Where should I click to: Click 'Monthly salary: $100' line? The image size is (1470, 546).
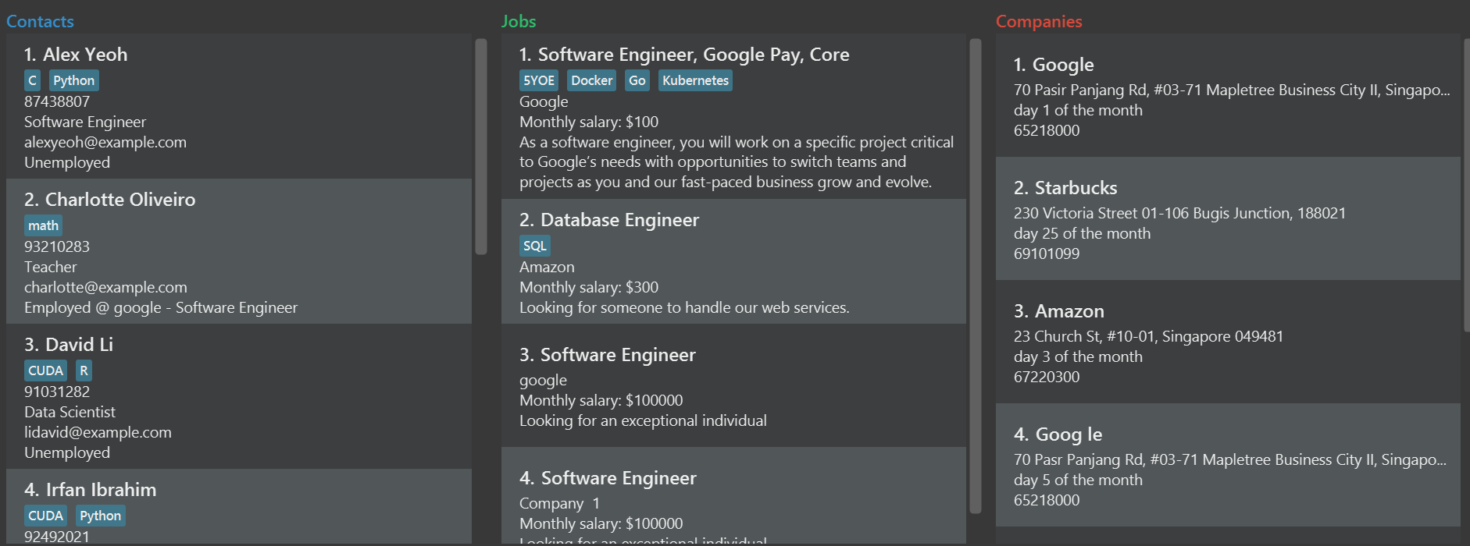click(589, 122)
